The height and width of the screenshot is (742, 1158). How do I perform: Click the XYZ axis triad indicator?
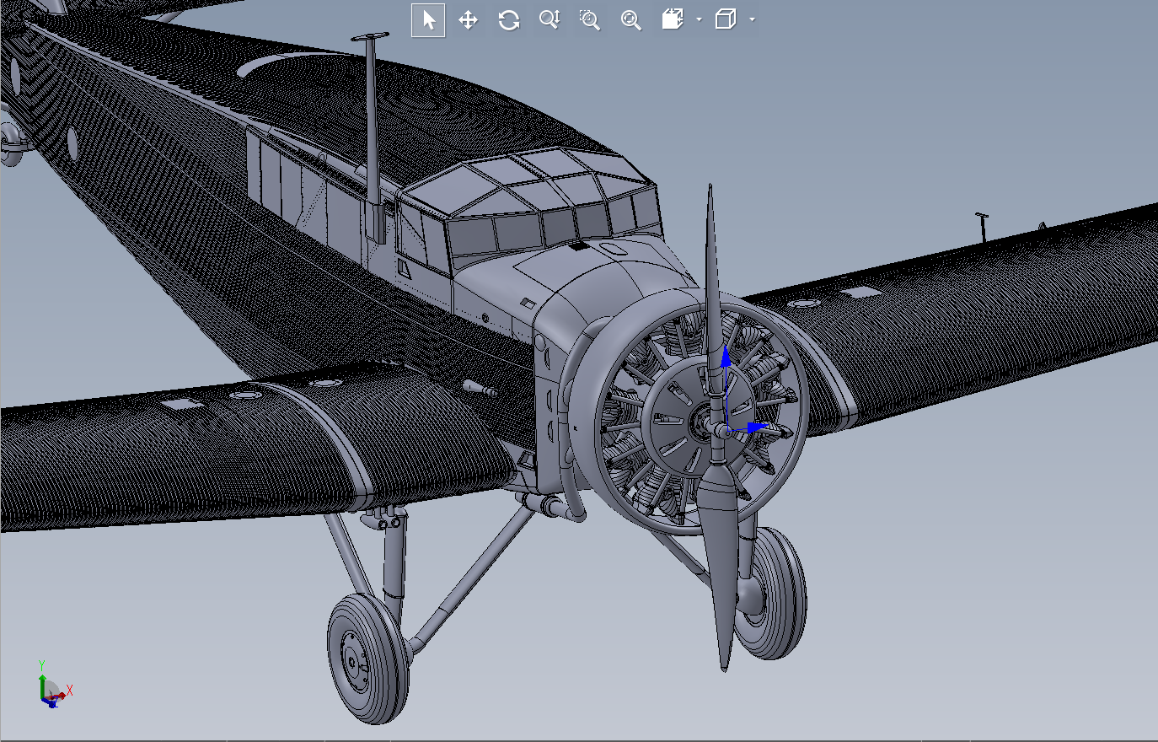tap(54, 686)
